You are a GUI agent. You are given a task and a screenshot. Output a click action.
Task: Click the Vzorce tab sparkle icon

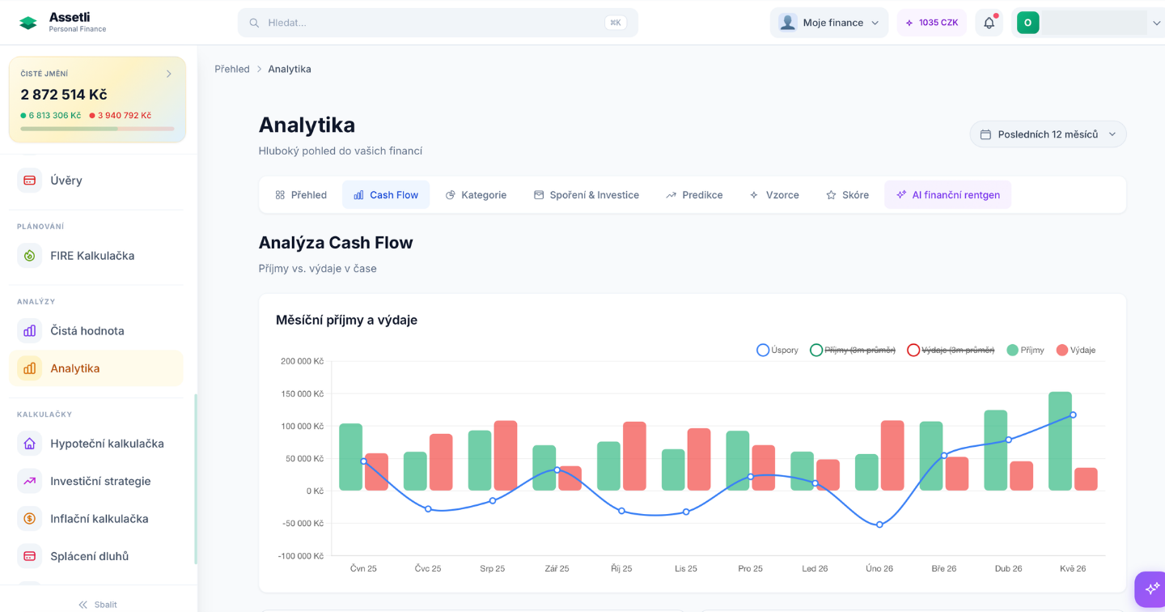click(x=754, y=195)
